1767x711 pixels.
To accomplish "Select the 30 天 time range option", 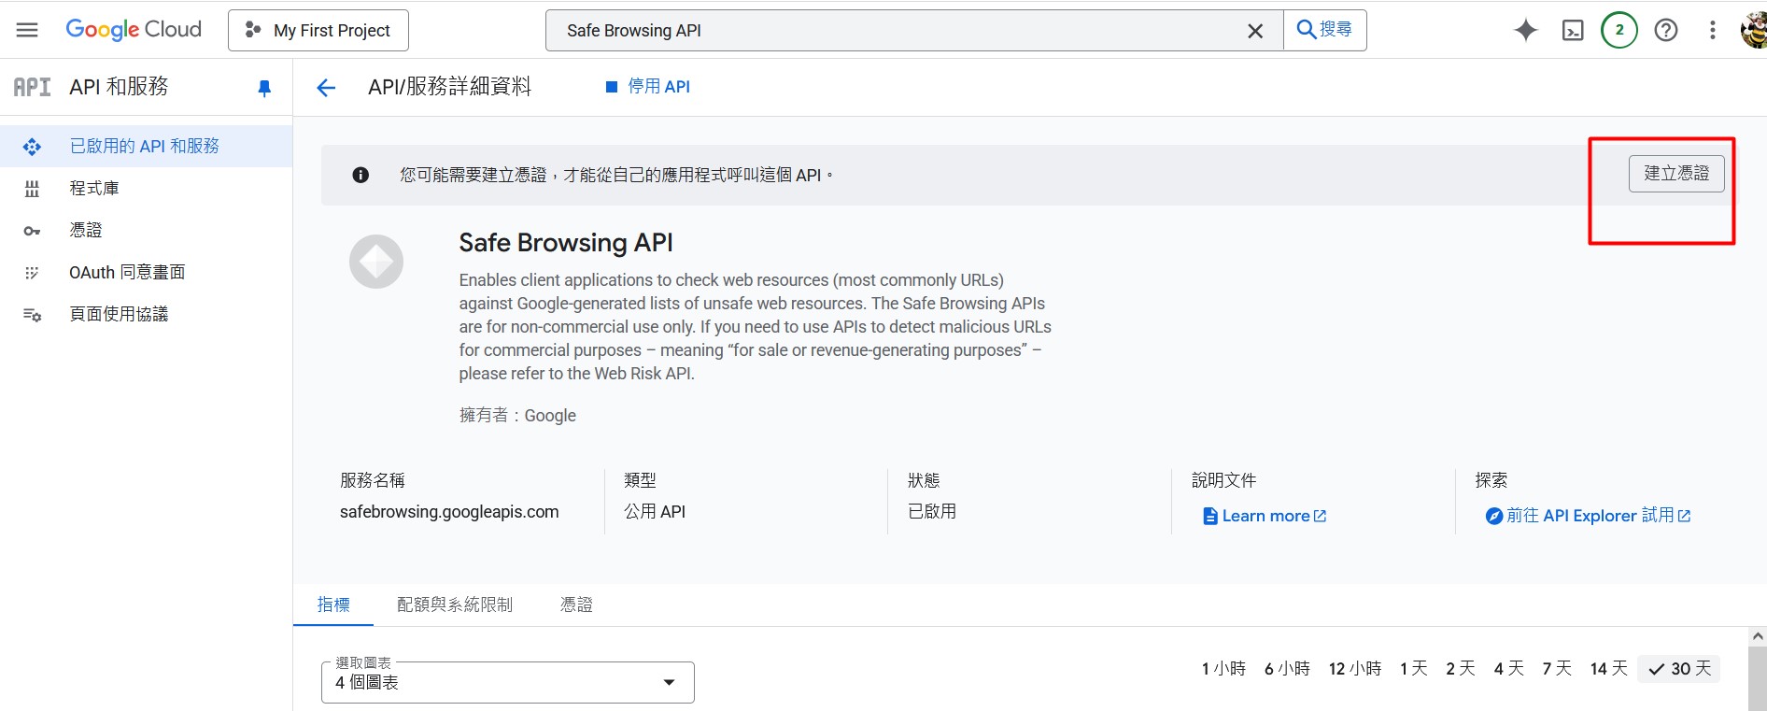I will [x=1679, y=668].
